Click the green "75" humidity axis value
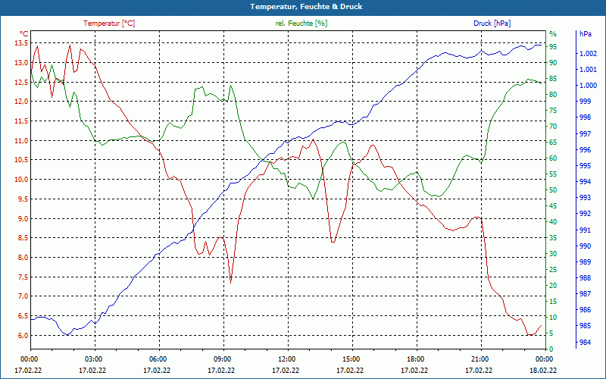 (553, 110)
